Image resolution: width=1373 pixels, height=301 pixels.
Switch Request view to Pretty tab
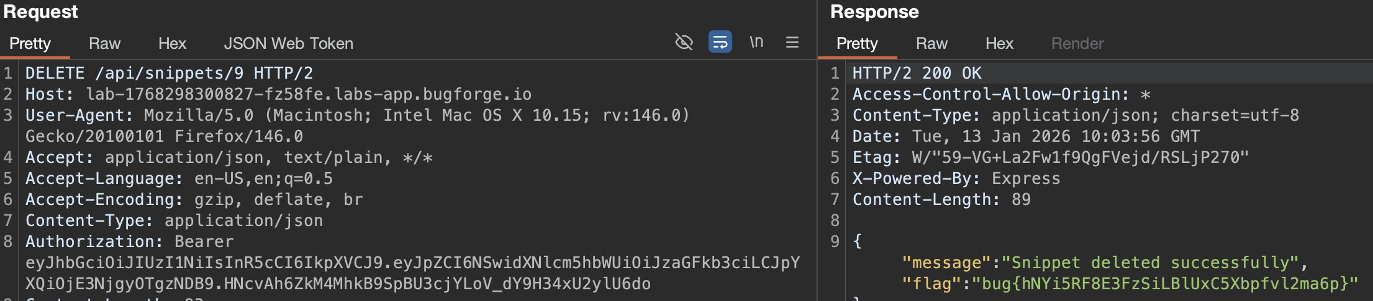coord(30,43)
